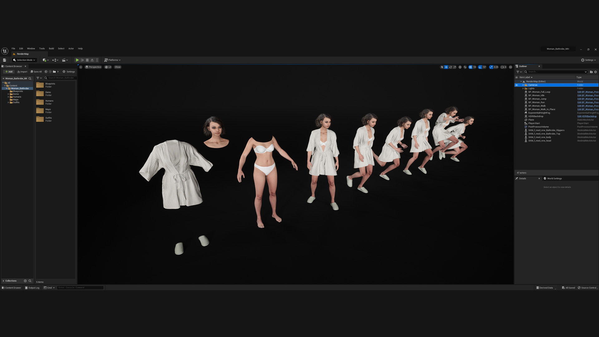The height and width of the screenshot is (337, 599).
Task: Choose the translate move gizmo tool
Action: [446, 67]
